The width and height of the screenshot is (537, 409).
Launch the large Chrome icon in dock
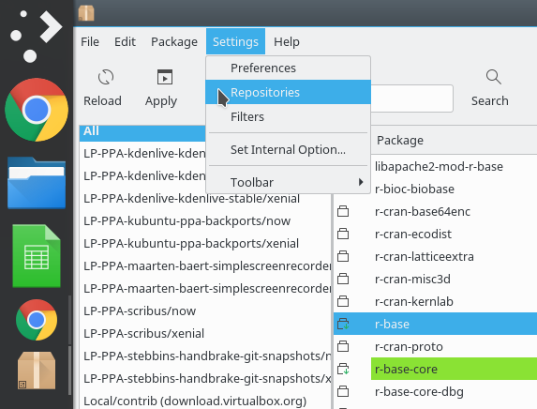pyautogui.click(x=37, y=110)
